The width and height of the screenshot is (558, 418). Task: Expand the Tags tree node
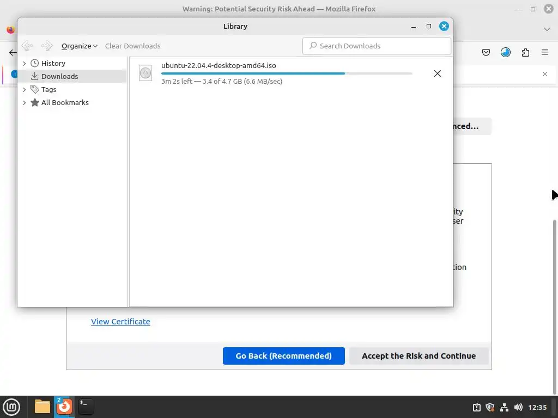[x=24, y=90]
